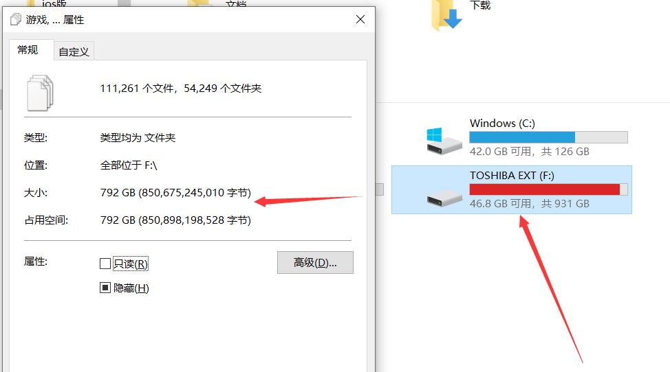Screen dimensions: 670x372
Task: Select the 常规 tab
Action: pyautogui.click(x=28, y=50)
